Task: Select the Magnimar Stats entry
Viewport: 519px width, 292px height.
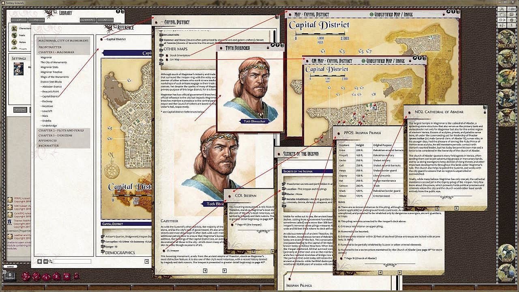Action: [x=49, y=67]
